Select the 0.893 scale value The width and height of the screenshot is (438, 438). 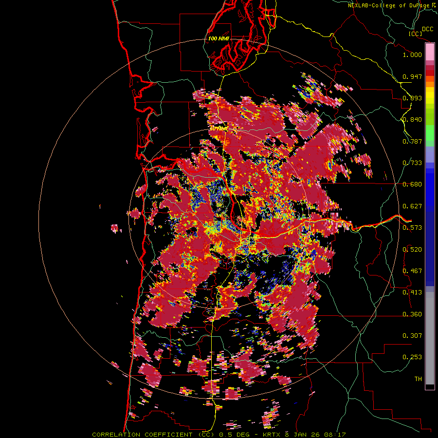pyautogui.click(x=412, y=98)
